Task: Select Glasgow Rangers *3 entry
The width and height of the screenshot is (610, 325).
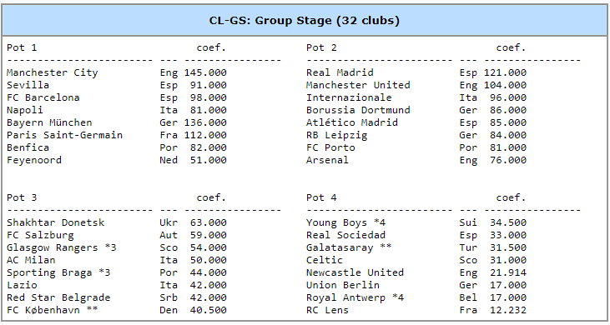Action: [x=61, y=247]
